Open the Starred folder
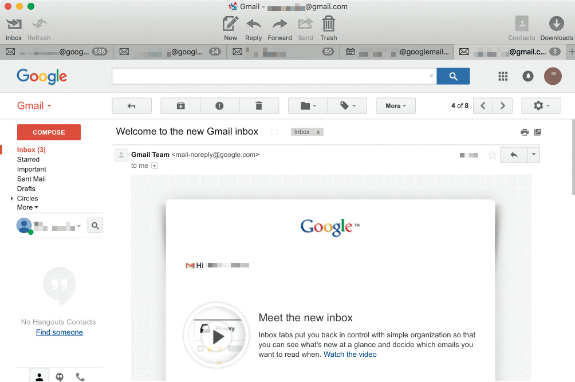 [x=28, y=159]
